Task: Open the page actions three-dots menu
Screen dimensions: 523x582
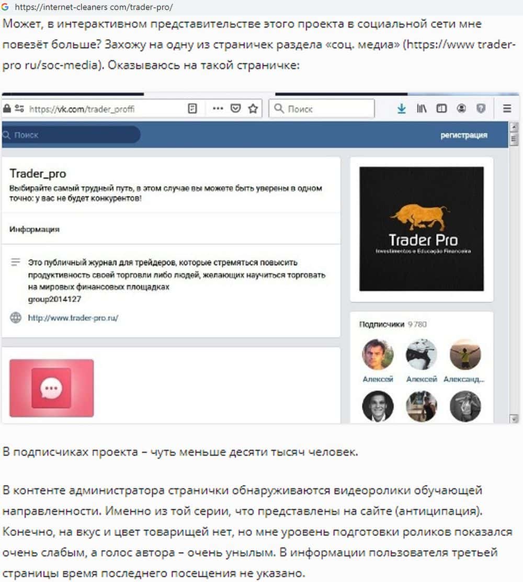Action: click(218, 108)
